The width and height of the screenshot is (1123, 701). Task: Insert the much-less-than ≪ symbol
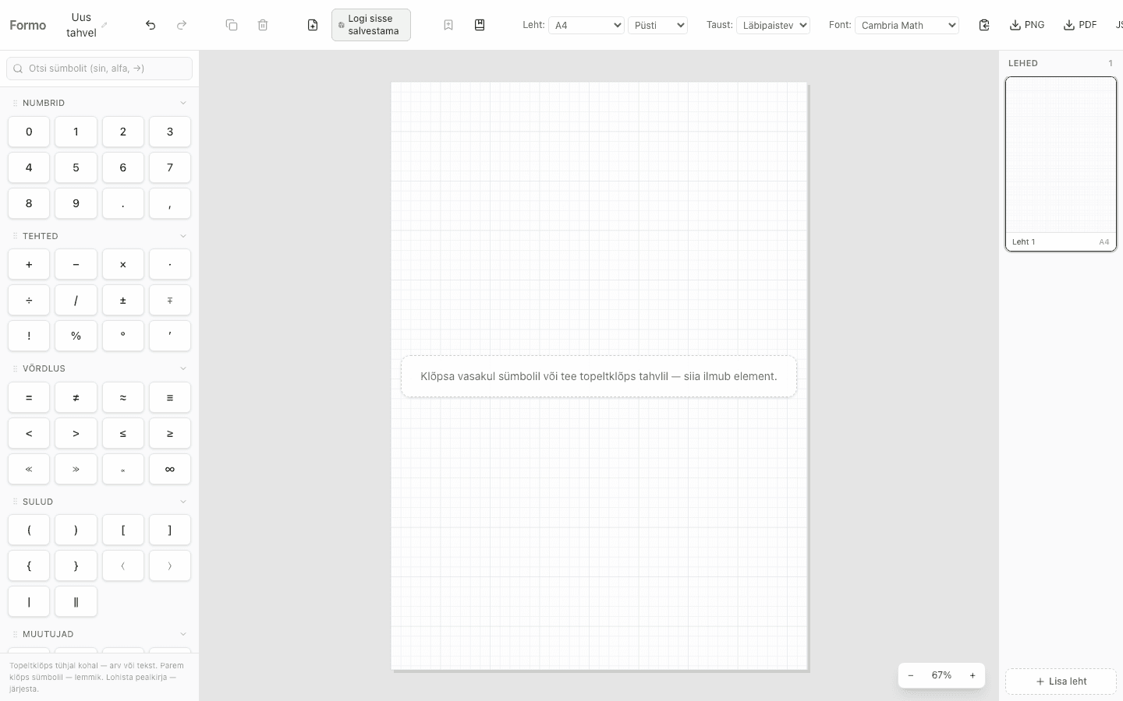click(x=29, y=469)
